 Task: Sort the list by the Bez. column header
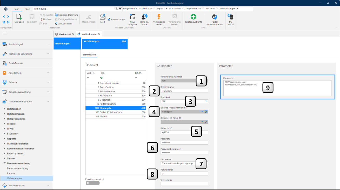pyautogui.click(x=102, y=73)
